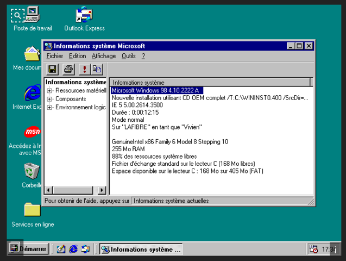Launch Outlook Express from quick launch bar

[85, 249]
